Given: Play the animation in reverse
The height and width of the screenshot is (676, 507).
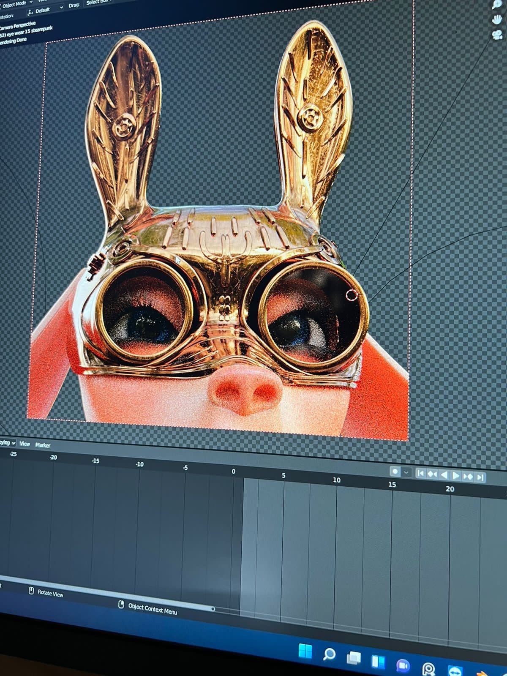Looking at the screenshot, I should pos(444,475).
